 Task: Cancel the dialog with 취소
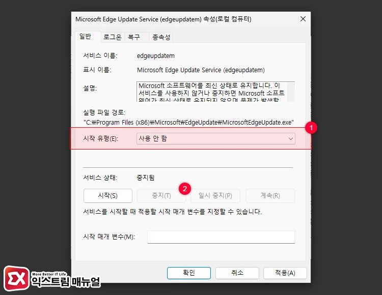click(237, 273)
